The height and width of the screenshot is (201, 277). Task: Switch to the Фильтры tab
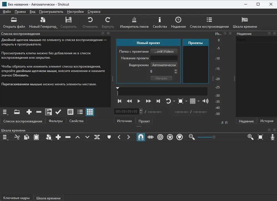56,121
